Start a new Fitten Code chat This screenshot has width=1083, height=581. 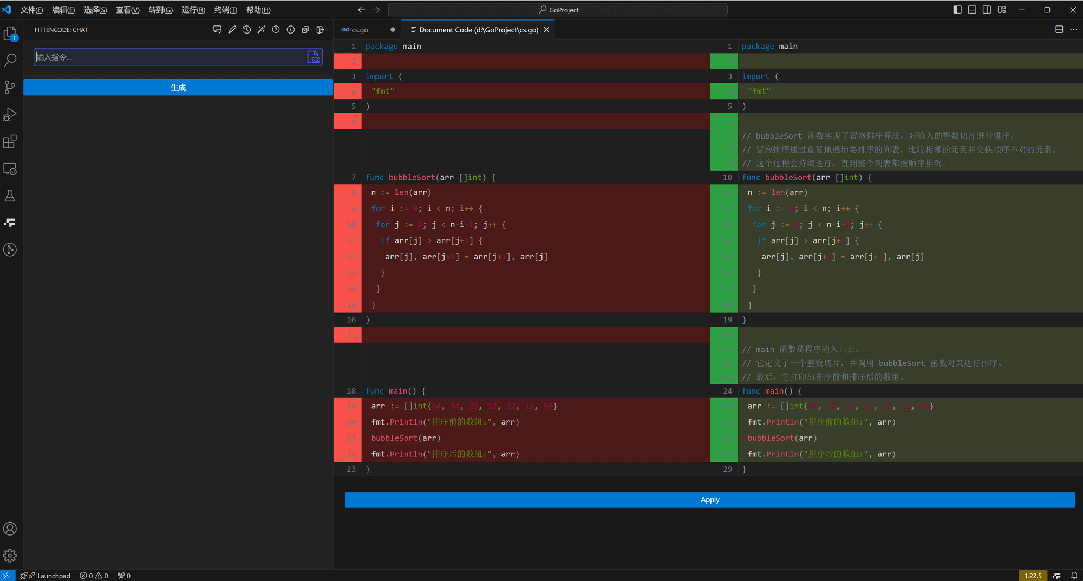pos(217,30)
